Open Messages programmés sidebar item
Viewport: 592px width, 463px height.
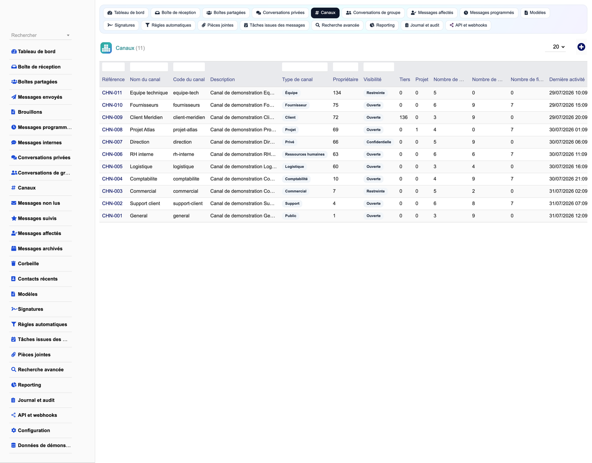(41, 127)
